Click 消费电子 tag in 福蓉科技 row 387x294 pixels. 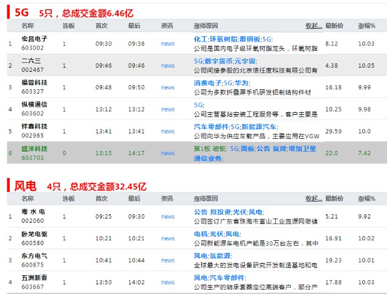pyautogui.click(x=207, y=83)
